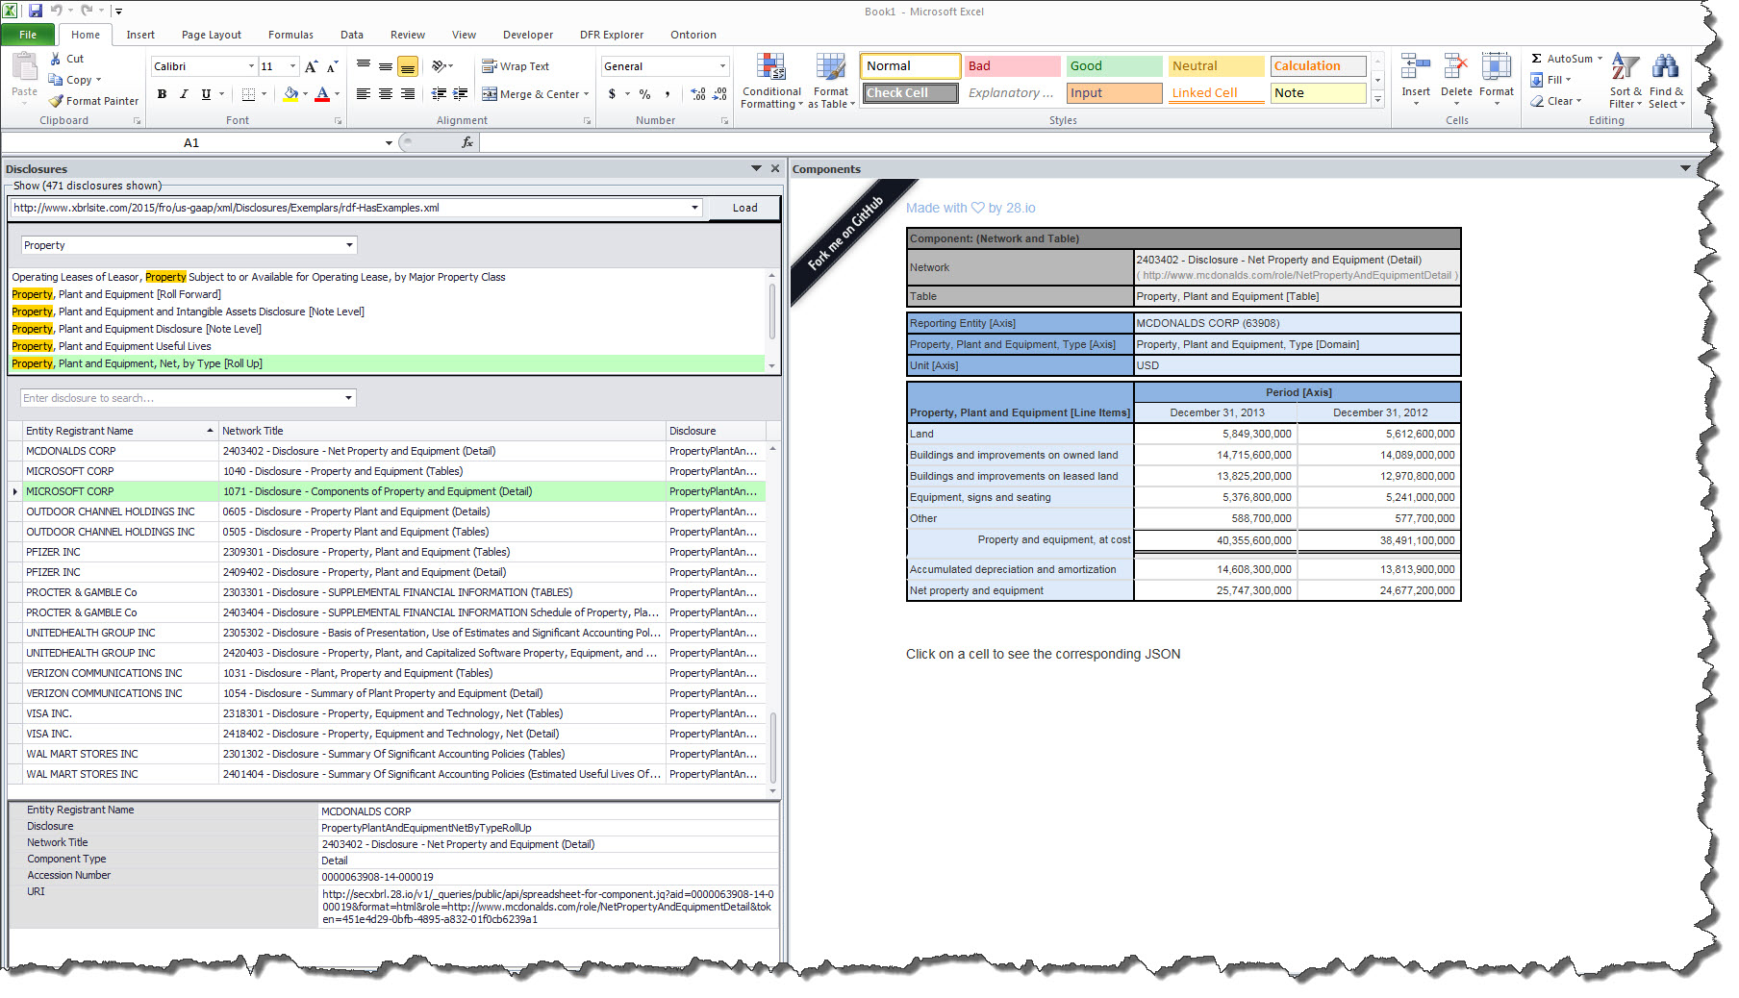1739x998 pixels.
Task: Switch to the Insert tab
Action: pyautogui.click(x=140, y=35)
